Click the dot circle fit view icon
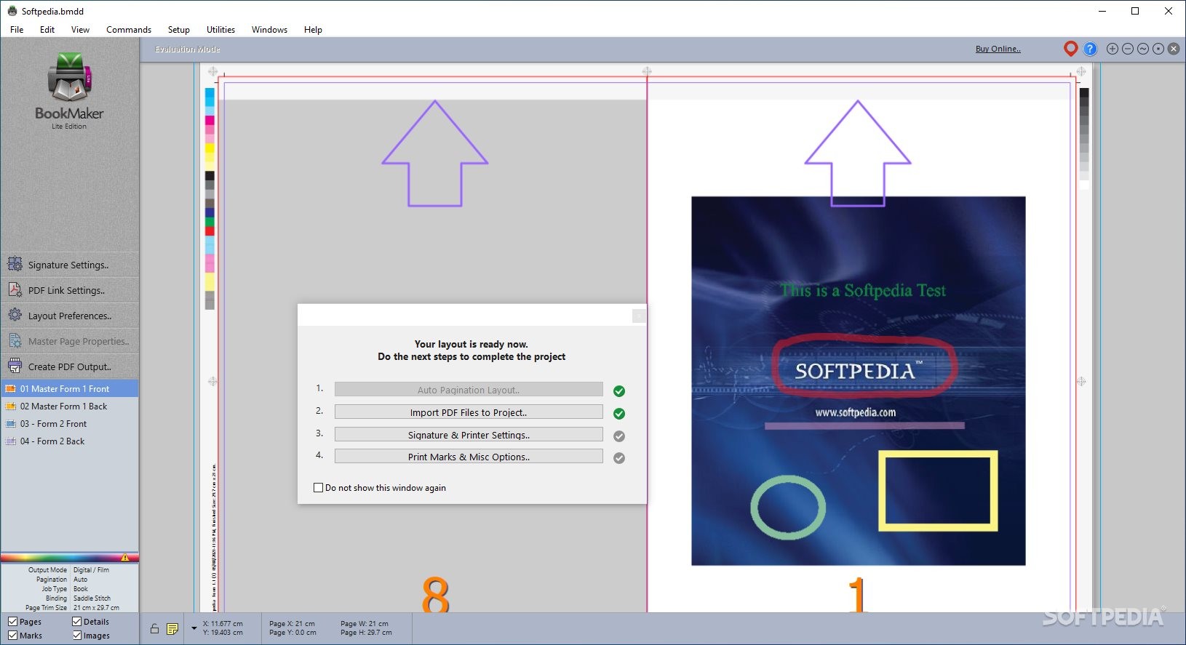 point(1158,49)
